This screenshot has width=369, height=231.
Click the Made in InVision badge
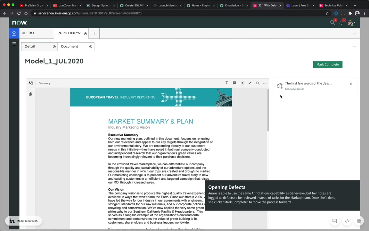[23, 221]
